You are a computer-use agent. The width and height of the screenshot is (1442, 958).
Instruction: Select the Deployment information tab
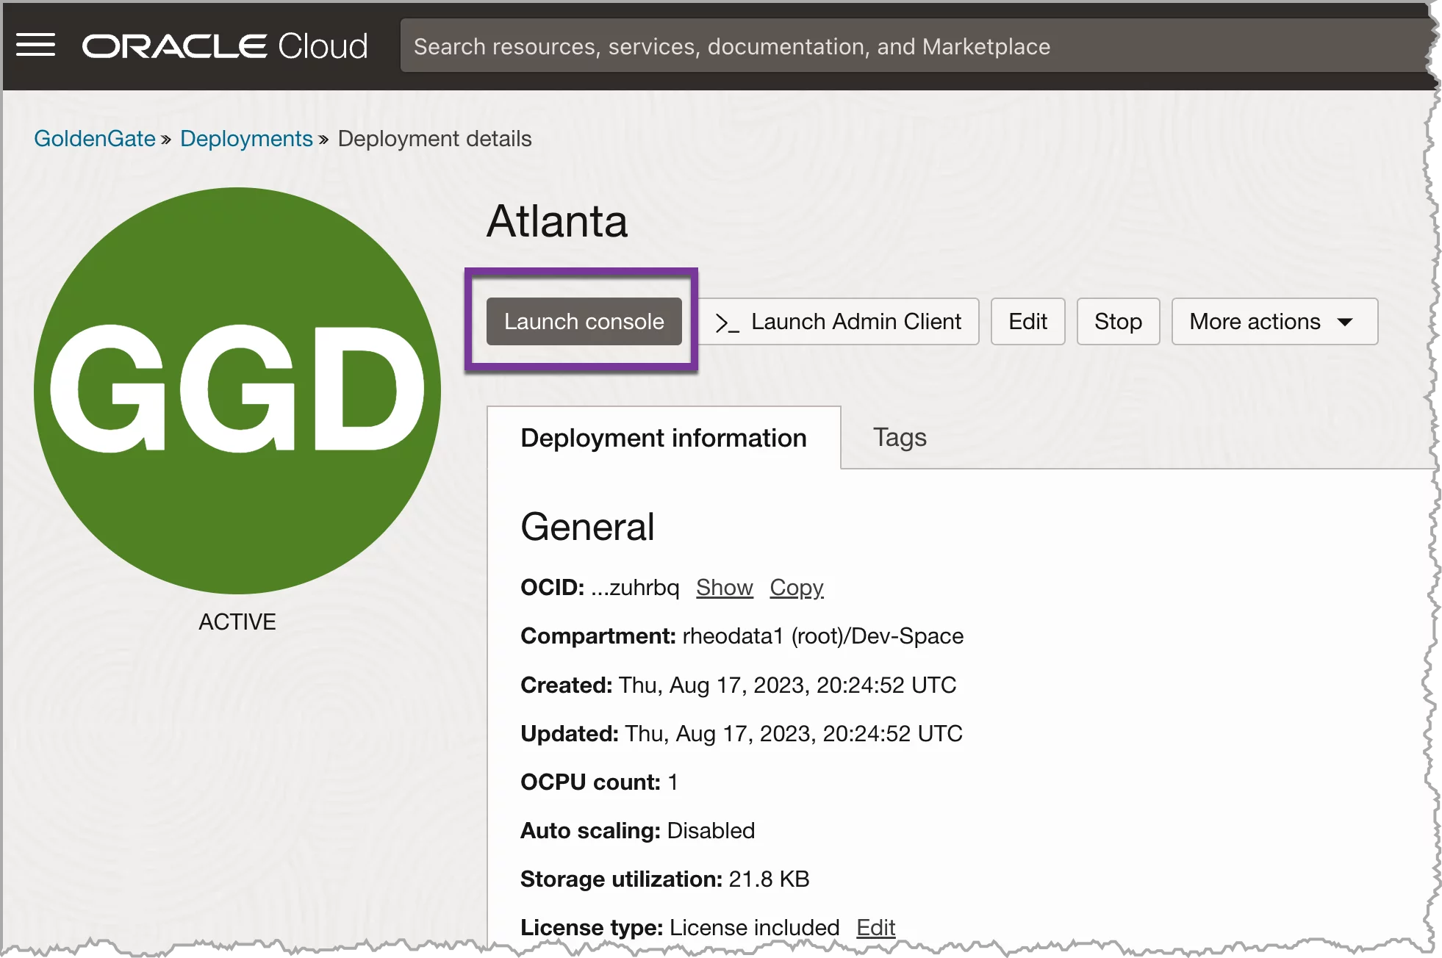point(664,438)
